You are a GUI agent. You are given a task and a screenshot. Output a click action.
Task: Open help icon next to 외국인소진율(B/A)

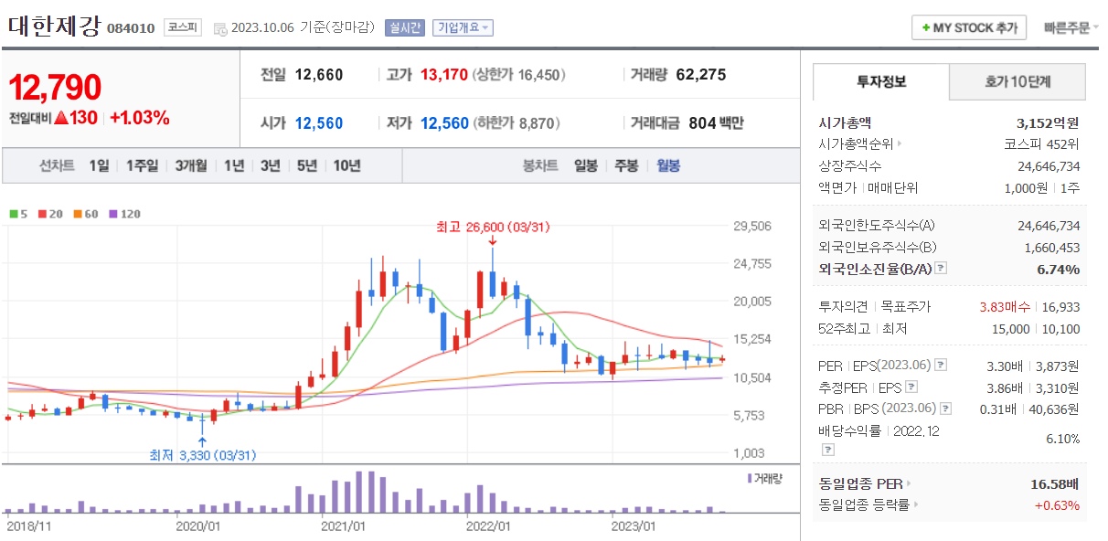[x=942, y=269]
